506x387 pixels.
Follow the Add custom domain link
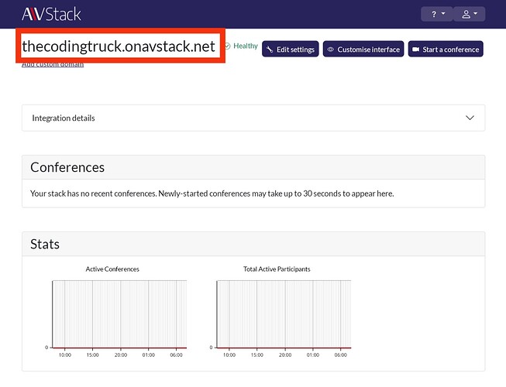click(x=53, y=64)
